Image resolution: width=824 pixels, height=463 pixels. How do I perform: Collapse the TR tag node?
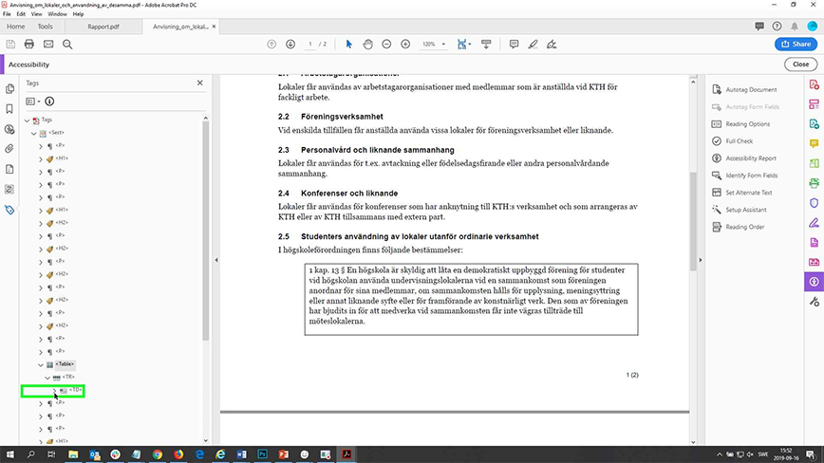coord(47,378)
